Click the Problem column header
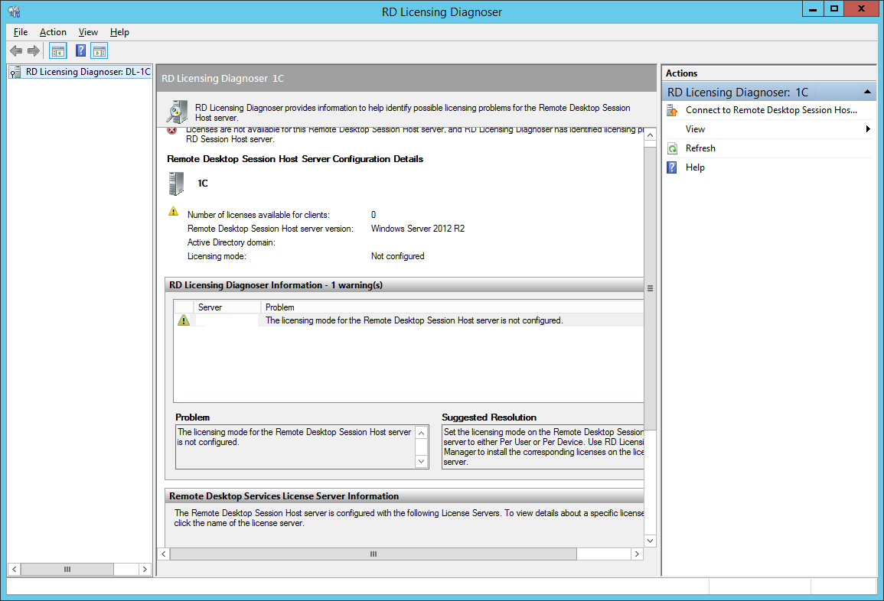Image resolution: width=884 pixels, height=601 pixels. click(x=452, y=307)
